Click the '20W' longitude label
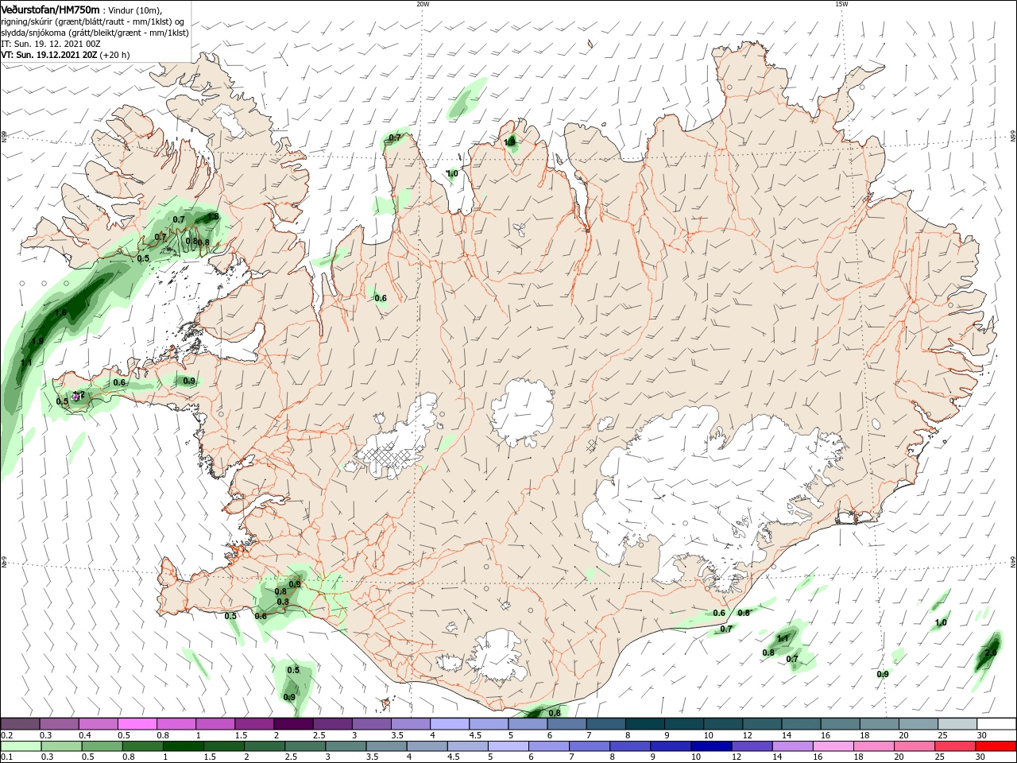 pyautogui.click(x=423, y=4)
